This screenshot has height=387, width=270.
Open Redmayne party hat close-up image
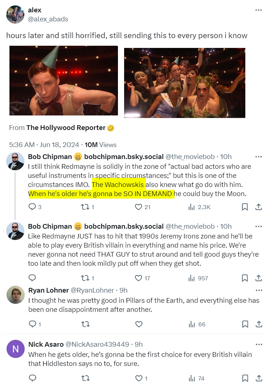click(64, 81)
